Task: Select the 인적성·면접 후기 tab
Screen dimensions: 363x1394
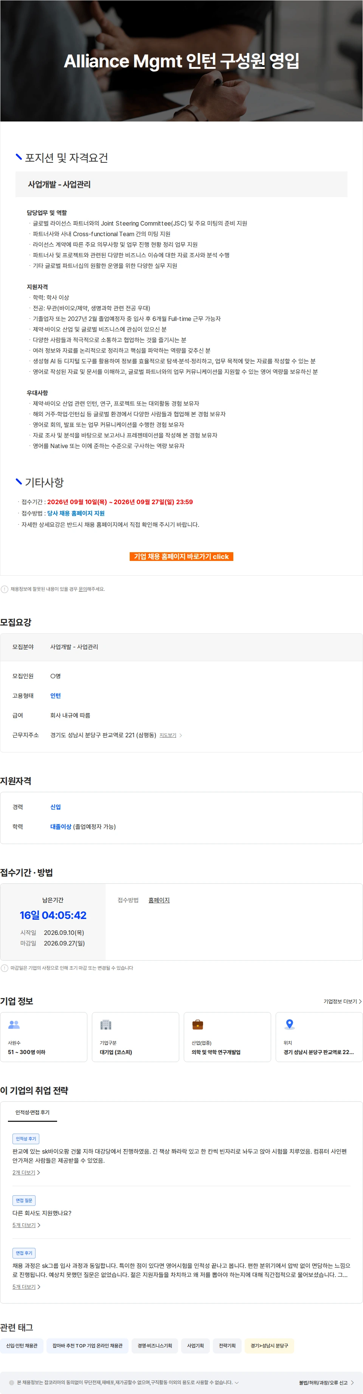Action: point(33,1112)
